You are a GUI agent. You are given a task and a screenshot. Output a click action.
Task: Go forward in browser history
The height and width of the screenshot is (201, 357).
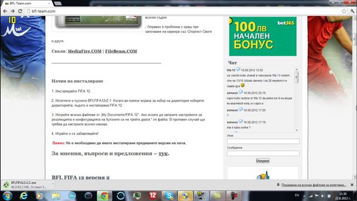(12, 11)
